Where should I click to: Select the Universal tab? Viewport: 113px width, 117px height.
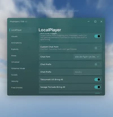coord(15,62)
